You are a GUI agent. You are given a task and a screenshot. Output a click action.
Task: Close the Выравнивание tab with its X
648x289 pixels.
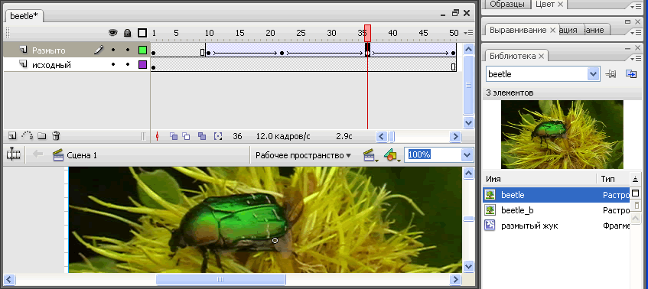point(552,30)
